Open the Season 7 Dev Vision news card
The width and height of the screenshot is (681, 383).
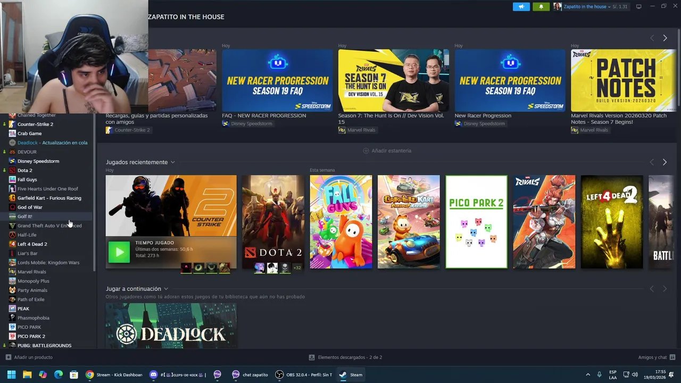(x=394, y=80)
